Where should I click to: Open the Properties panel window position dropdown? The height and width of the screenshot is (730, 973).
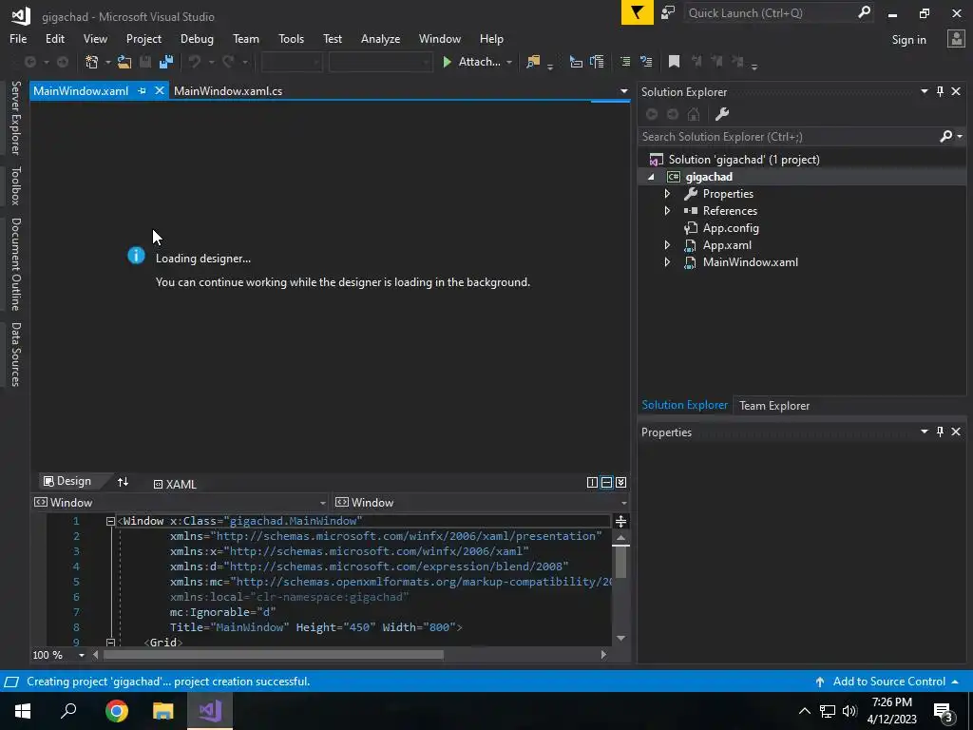point(924,432)
